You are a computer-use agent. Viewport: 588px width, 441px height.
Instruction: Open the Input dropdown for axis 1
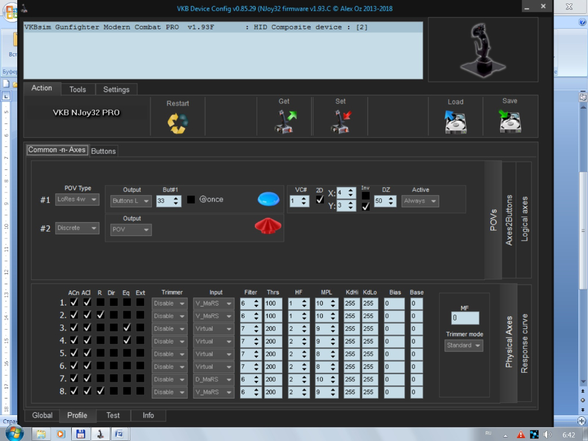pos(213,303)
